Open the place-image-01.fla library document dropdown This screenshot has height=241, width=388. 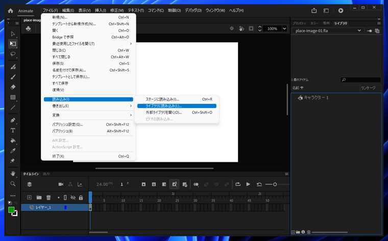(359, 31)
